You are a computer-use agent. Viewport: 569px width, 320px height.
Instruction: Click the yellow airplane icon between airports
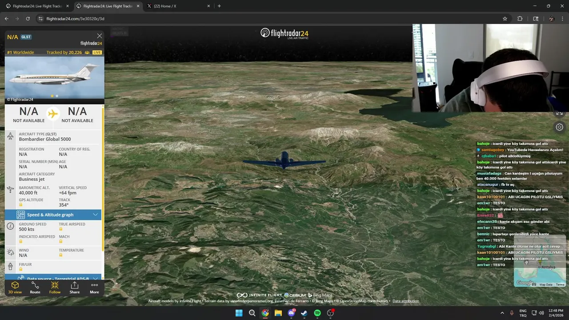coord(53,114)
